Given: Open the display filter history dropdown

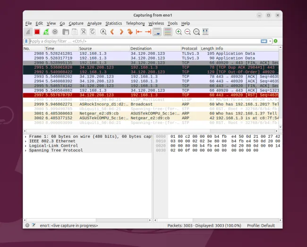Looking at the screenshot, I should [x=270, y=41].
